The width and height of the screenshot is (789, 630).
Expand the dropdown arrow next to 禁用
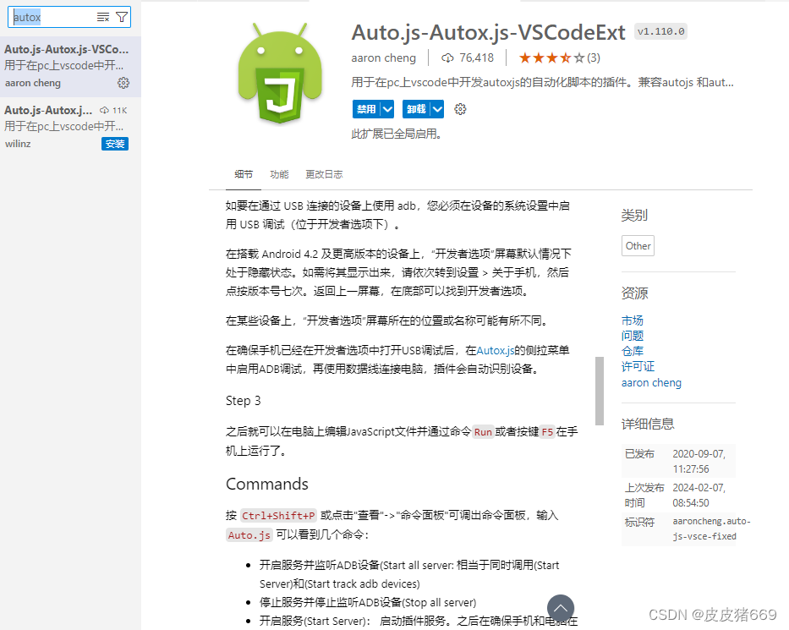[x=387, y=109]
